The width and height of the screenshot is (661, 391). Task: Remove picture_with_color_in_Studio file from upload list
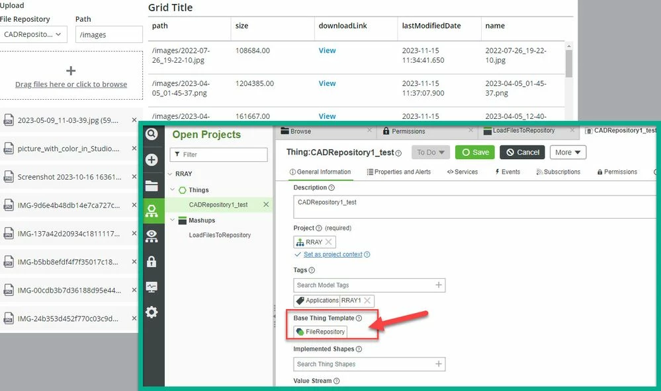[134, 148]
